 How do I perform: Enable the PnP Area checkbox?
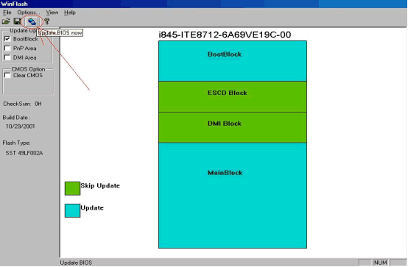[7, 48]
